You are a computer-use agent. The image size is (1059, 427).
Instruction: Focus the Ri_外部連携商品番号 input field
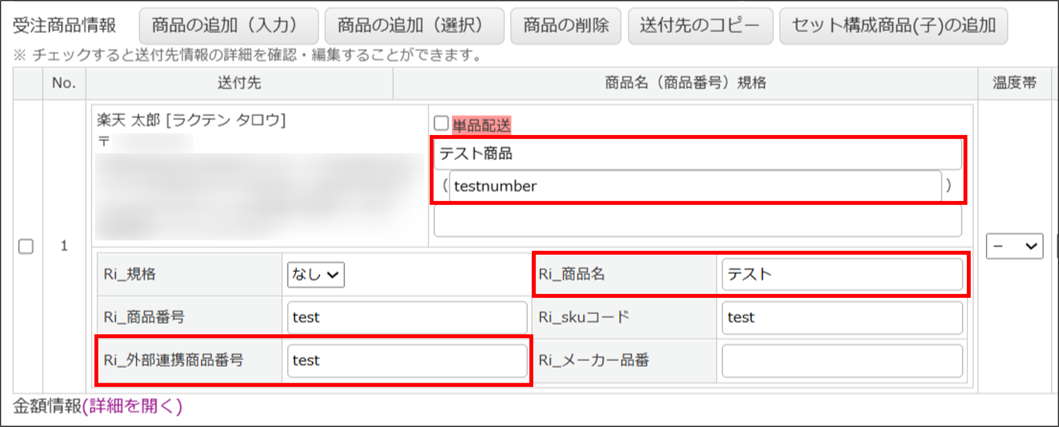(407, 361)
